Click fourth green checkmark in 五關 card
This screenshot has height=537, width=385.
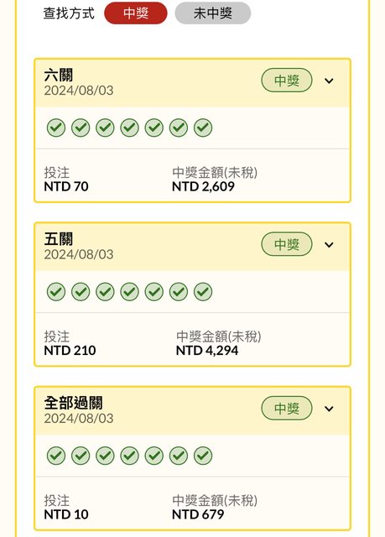pos(129,292)
